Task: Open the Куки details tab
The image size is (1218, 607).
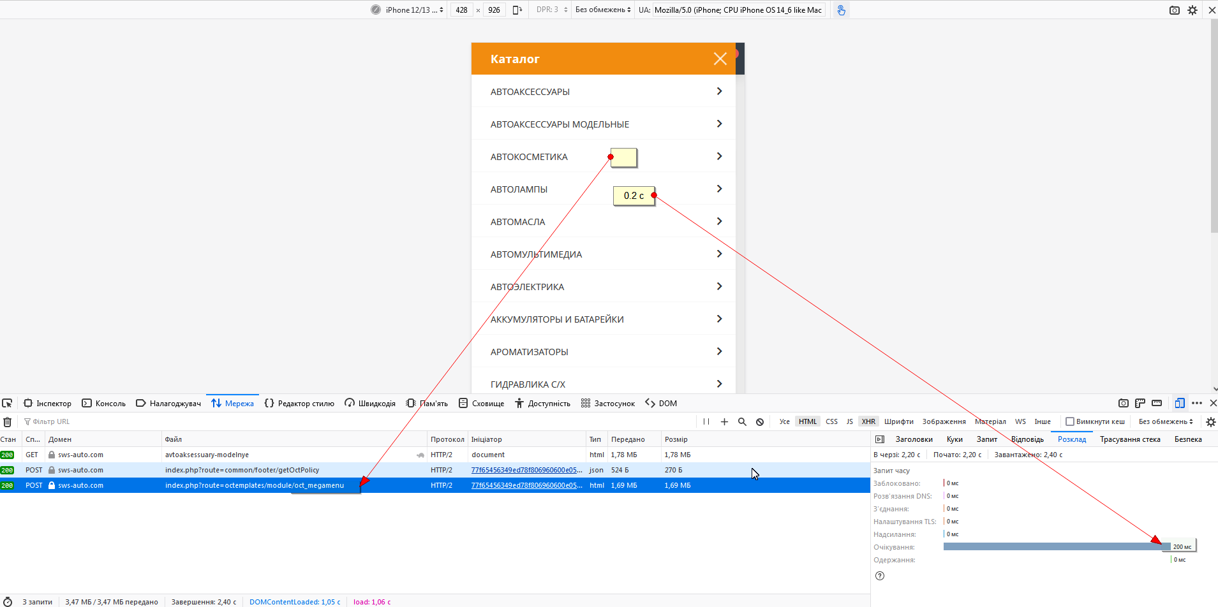Action: pos(954,439)
